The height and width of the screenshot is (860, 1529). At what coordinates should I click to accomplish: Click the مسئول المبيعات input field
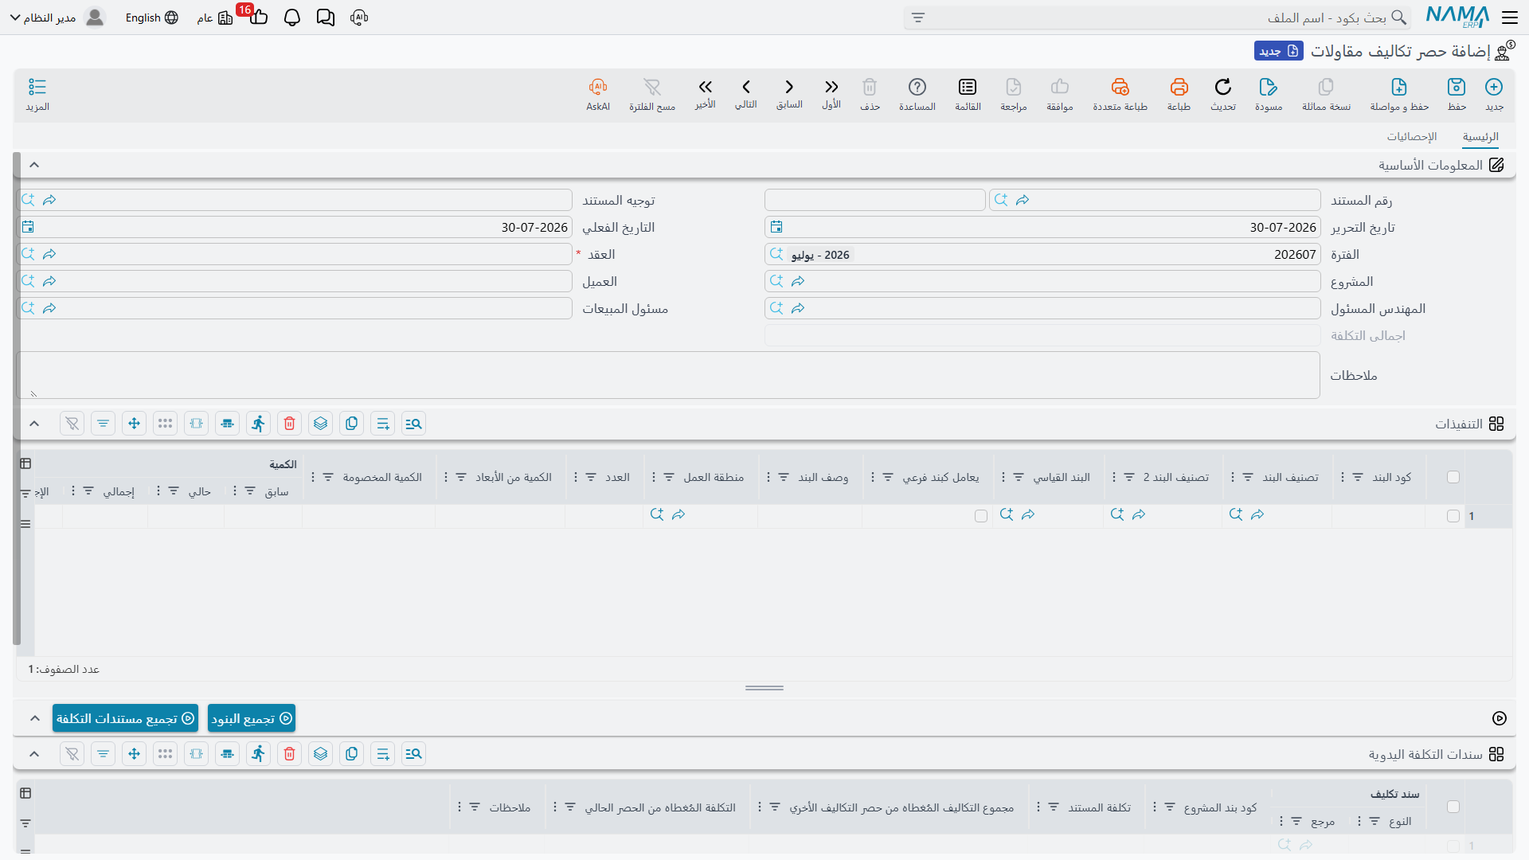tap(295, 308)
